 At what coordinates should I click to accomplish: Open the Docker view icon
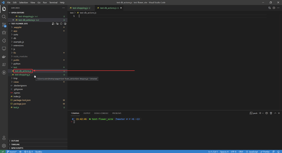click(4, 56)
